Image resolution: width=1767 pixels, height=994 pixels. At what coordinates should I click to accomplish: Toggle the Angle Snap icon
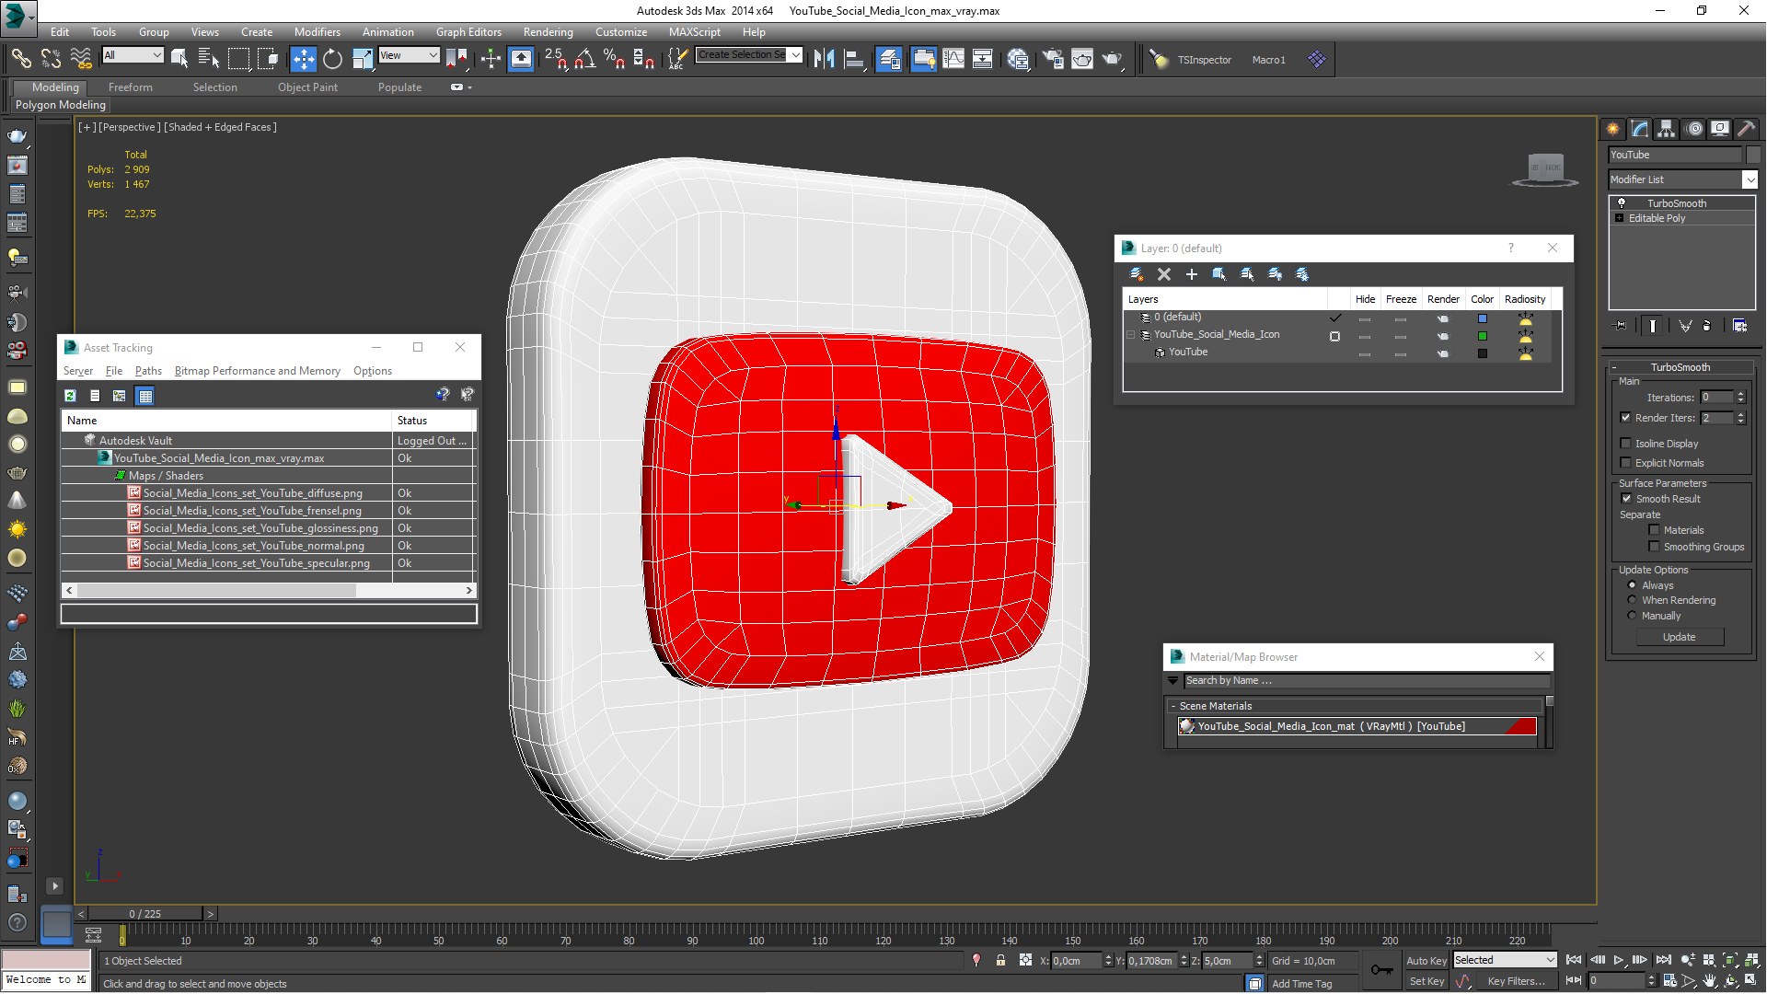pos(585,59)
